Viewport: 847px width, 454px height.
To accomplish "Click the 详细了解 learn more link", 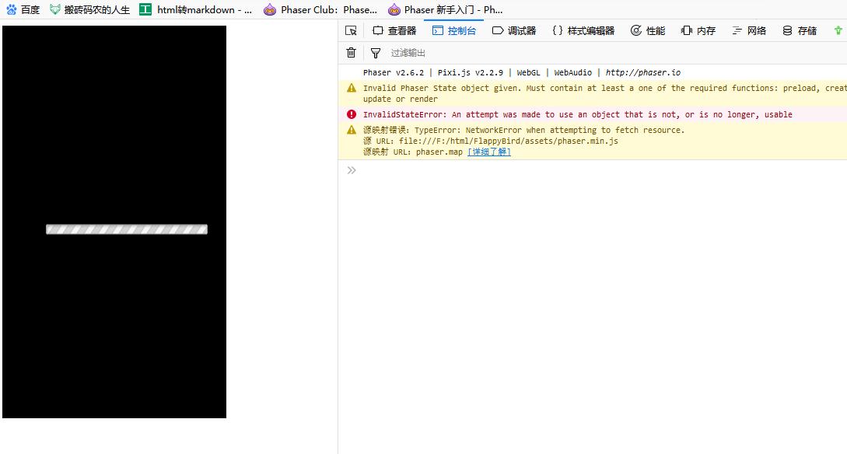I will (489, 152).
